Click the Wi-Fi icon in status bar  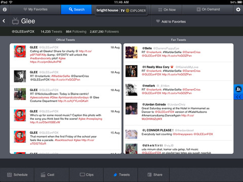(11, 2)
